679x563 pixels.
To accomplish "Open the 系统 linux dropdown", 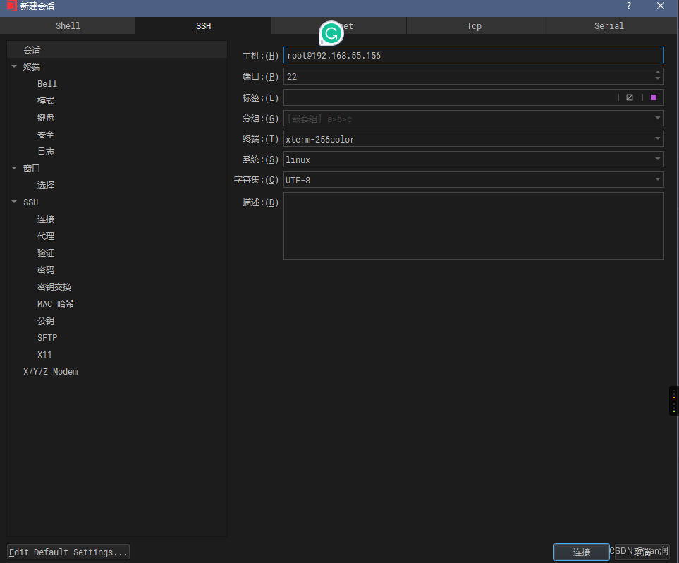I will pos(473,159).
